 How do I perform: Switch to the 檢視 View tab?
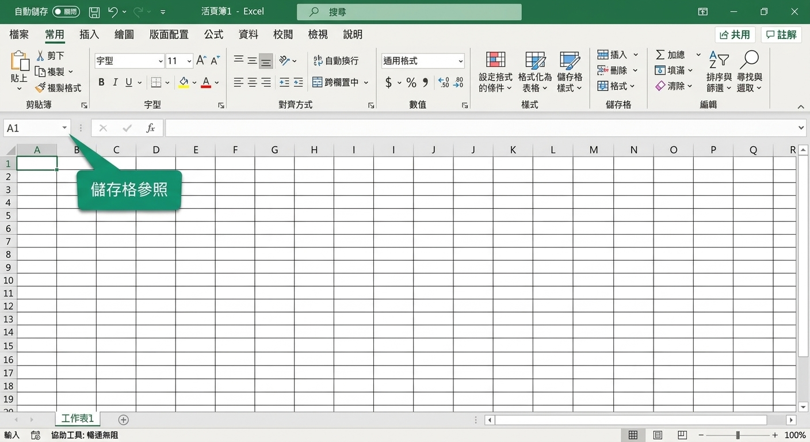coord(318,35)
